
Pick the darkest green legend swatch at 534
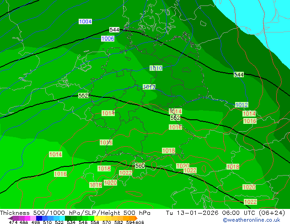click(67, 218)
